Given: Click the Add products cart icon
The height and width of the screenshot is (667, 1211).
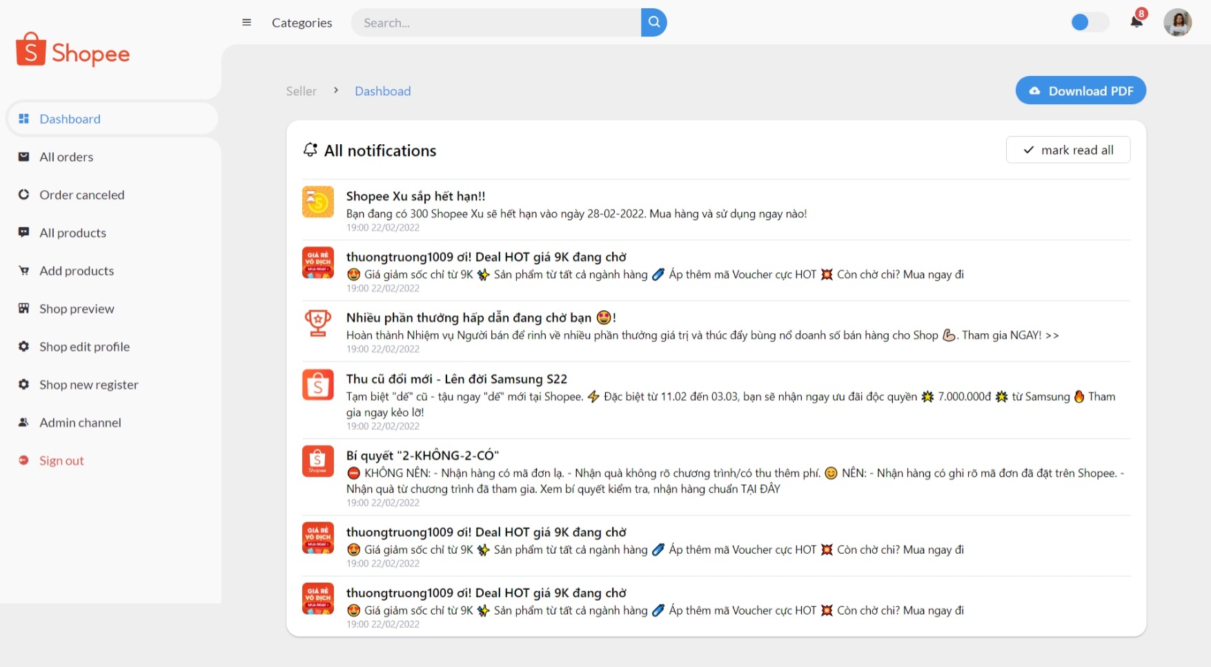Looking at the screenshot, I should [x=23, y=270].
